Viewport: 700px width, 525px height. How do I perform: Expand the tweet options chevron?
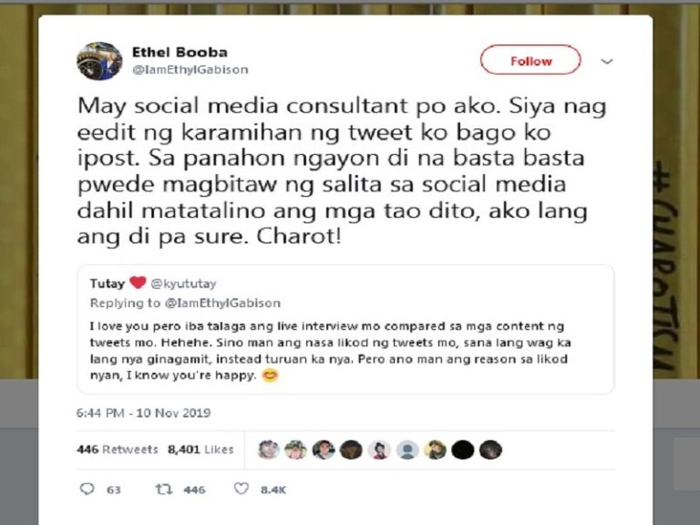pos(606,61)
